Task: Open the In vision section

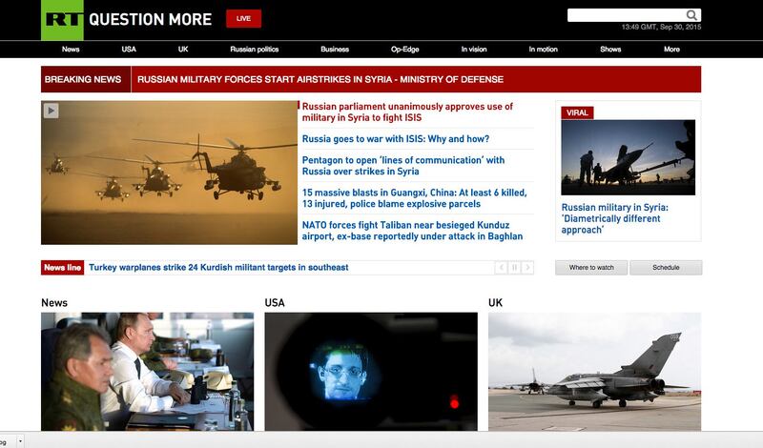Action: pyautogui.click(x=474, y=50)
